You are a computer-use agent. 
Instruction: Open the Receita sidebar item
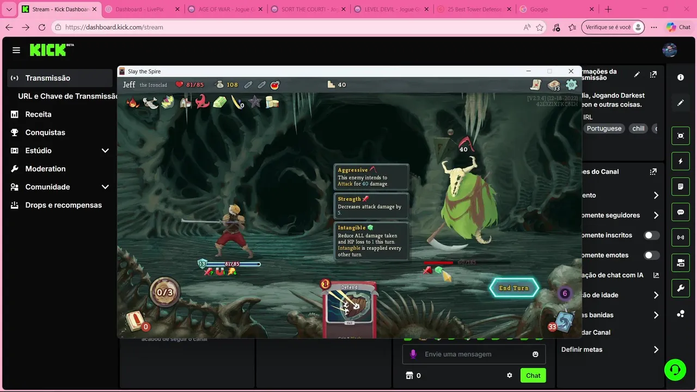point(60,114)
